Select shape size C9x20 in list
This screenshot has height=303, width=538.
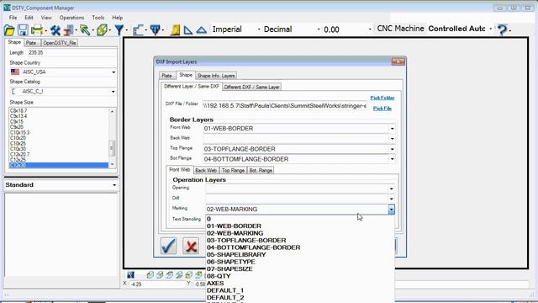coord(17,127)
